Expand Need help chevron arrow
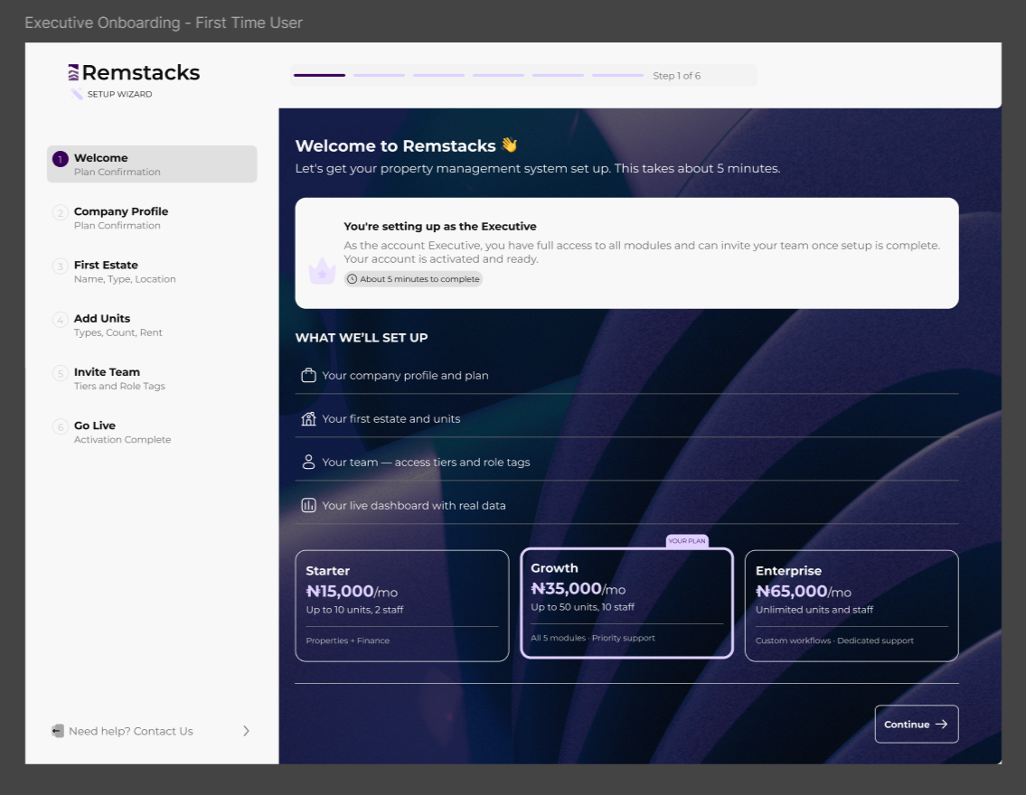1026x795 pixels. coord(246,731)
